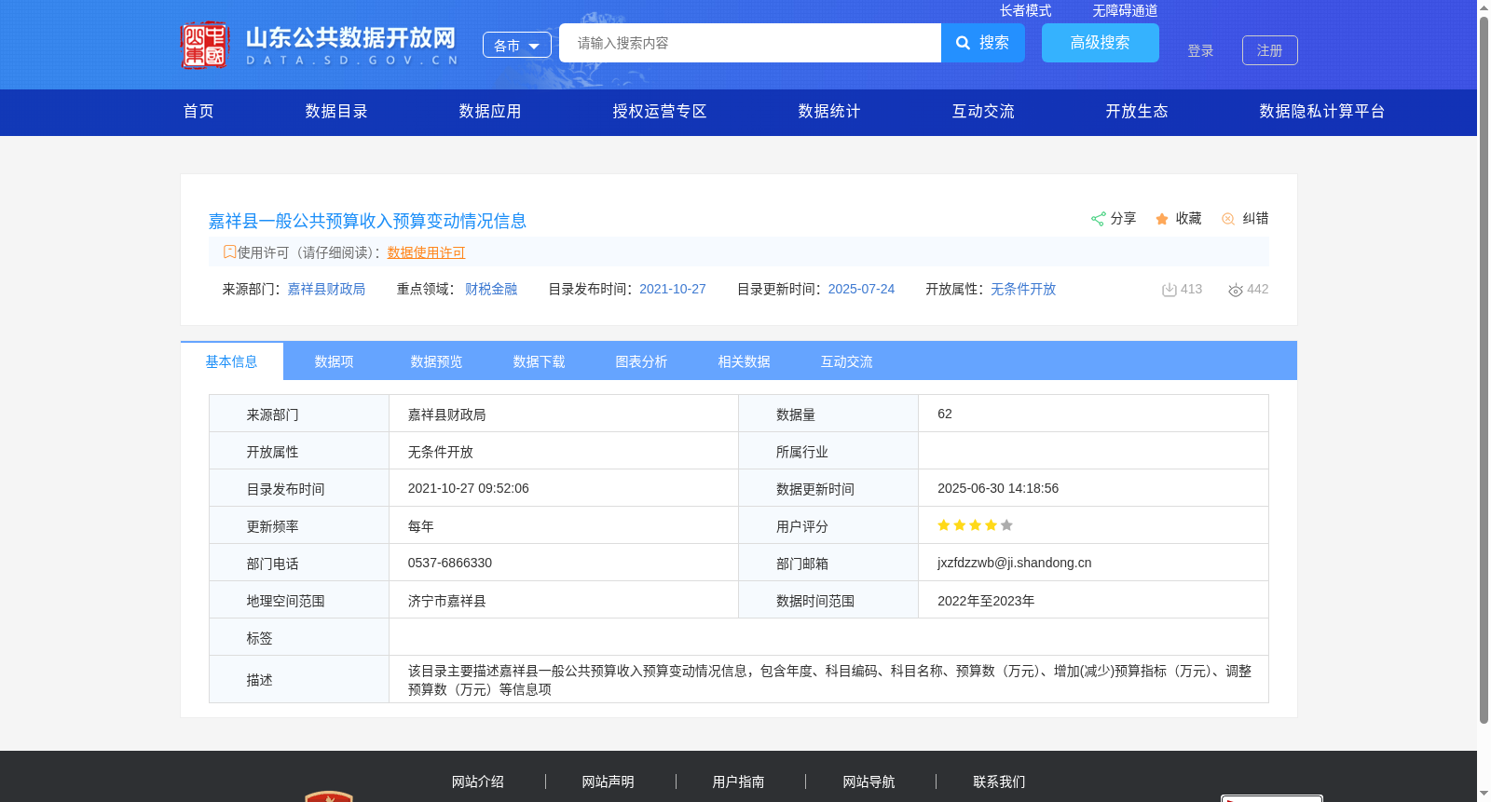The height and width of the screenshot is (802, 1491).
Task: Switch to the 数据预览 tab
Action: 437,361
